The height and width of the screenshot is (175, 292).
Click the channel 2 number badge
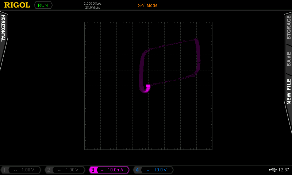pyautogui.click(x=48, y=170)
